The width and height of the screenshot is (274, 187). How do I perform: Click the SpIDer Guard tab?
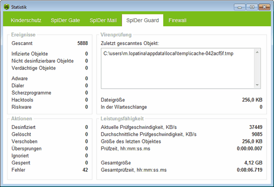pos(143,20)
